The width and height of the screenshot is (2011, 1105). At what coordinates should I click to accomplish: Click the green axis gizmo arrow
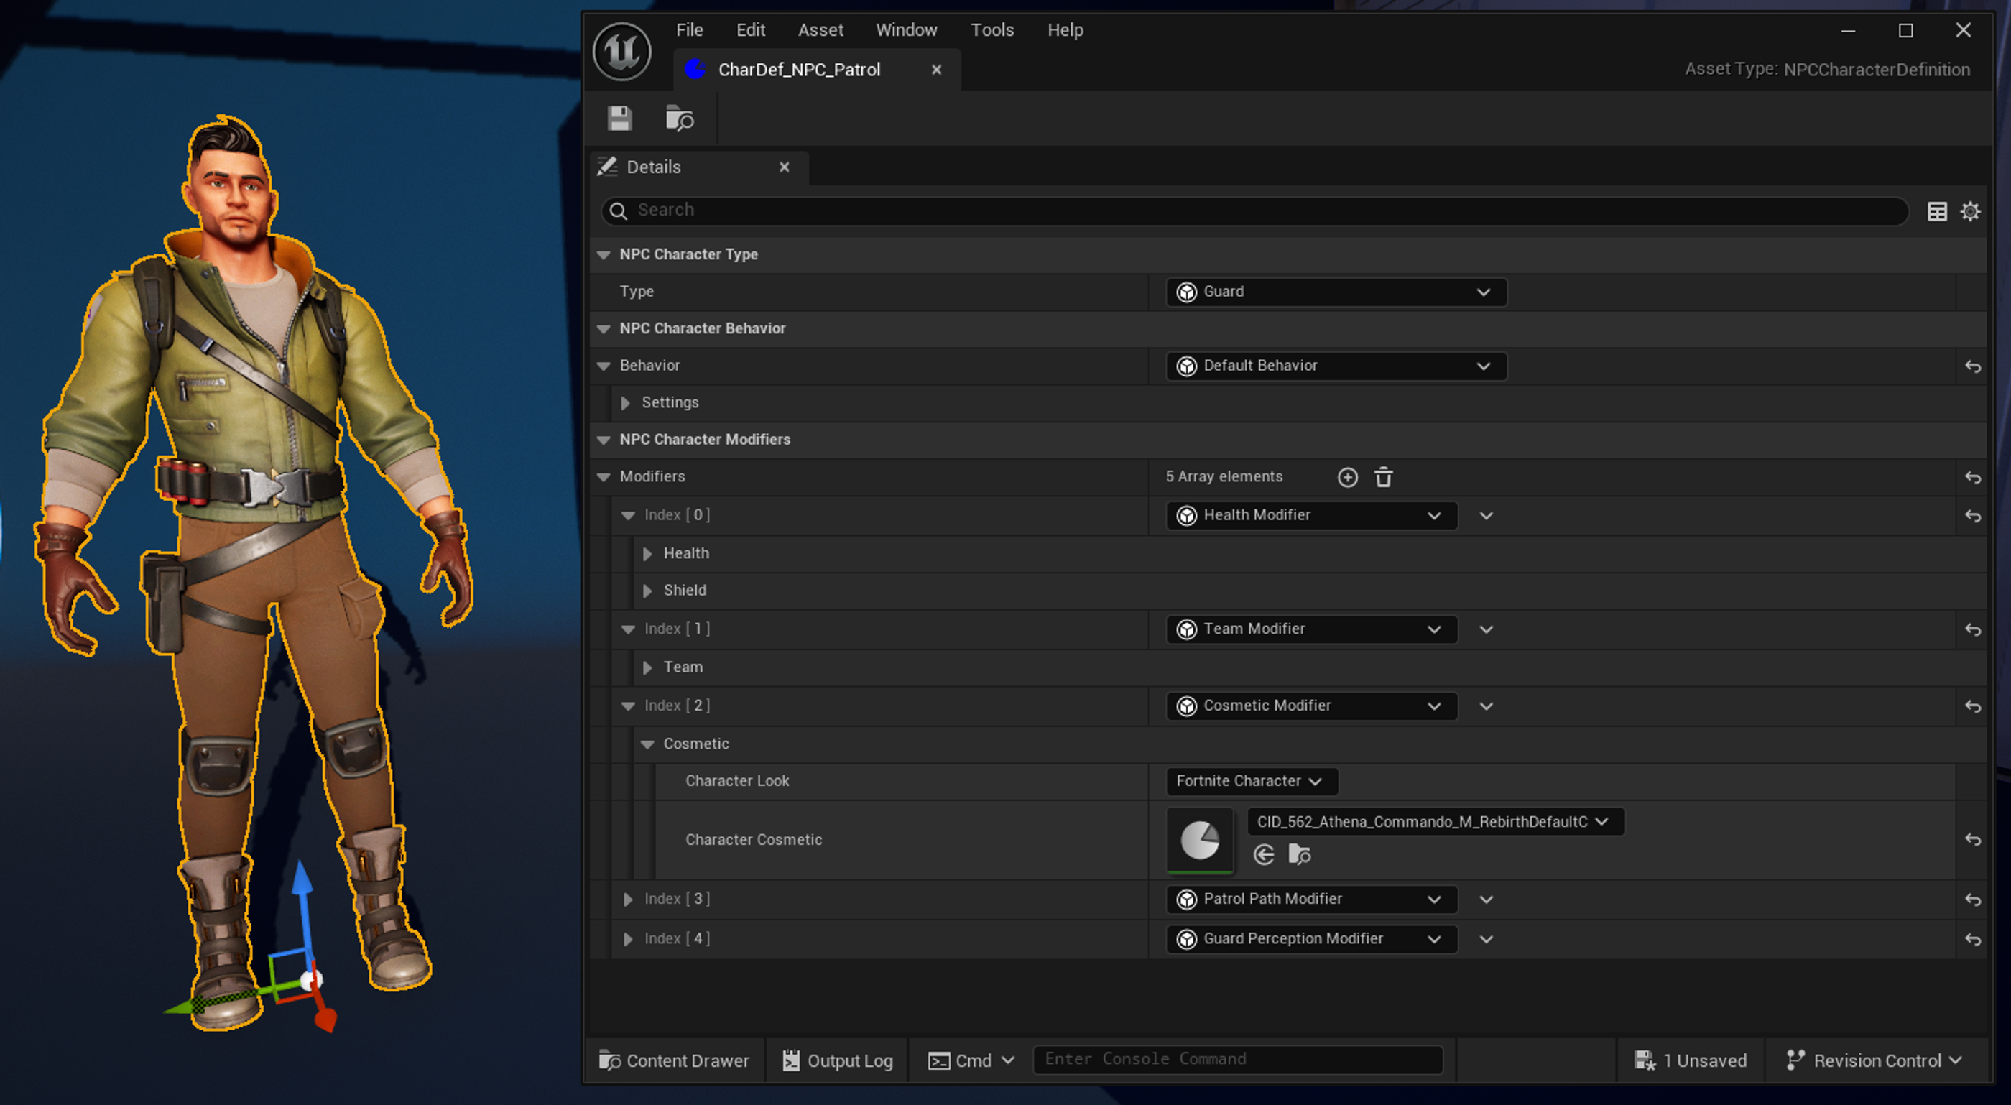click(x=182, y=1007)
